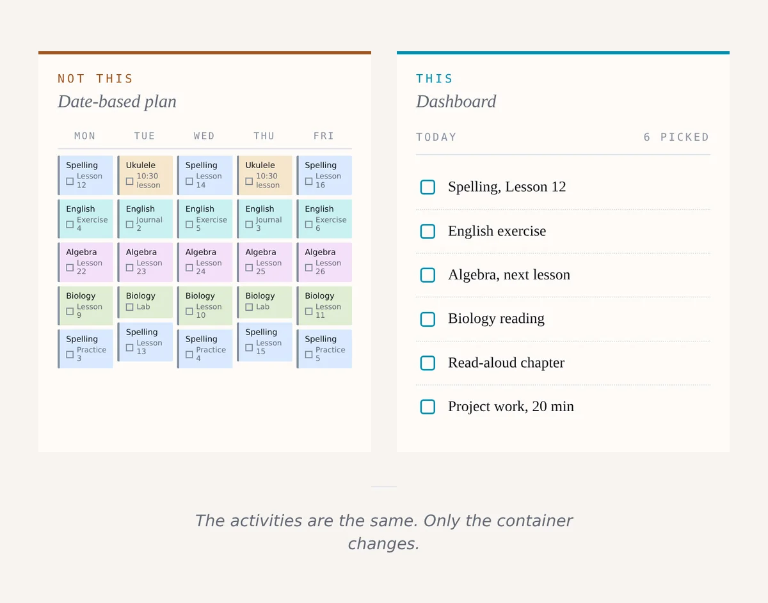Tick the Biology Lesson 11 checkbox
This screenshot has width=768, height=603.
click(x=308, y=311)
